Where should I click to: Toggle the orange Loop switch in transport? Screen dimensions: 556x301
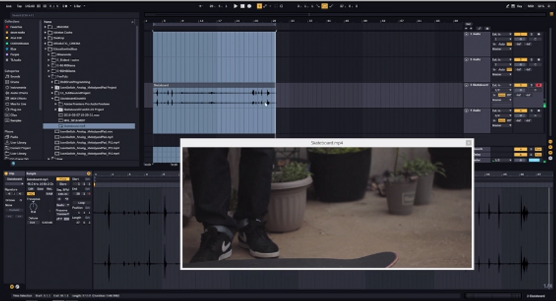click(325, 6)
